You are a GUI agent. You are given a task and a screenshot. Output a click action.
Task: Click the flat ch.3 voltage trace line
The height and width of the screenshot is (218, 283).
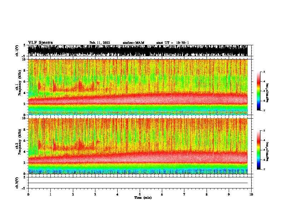coord(138,183)
